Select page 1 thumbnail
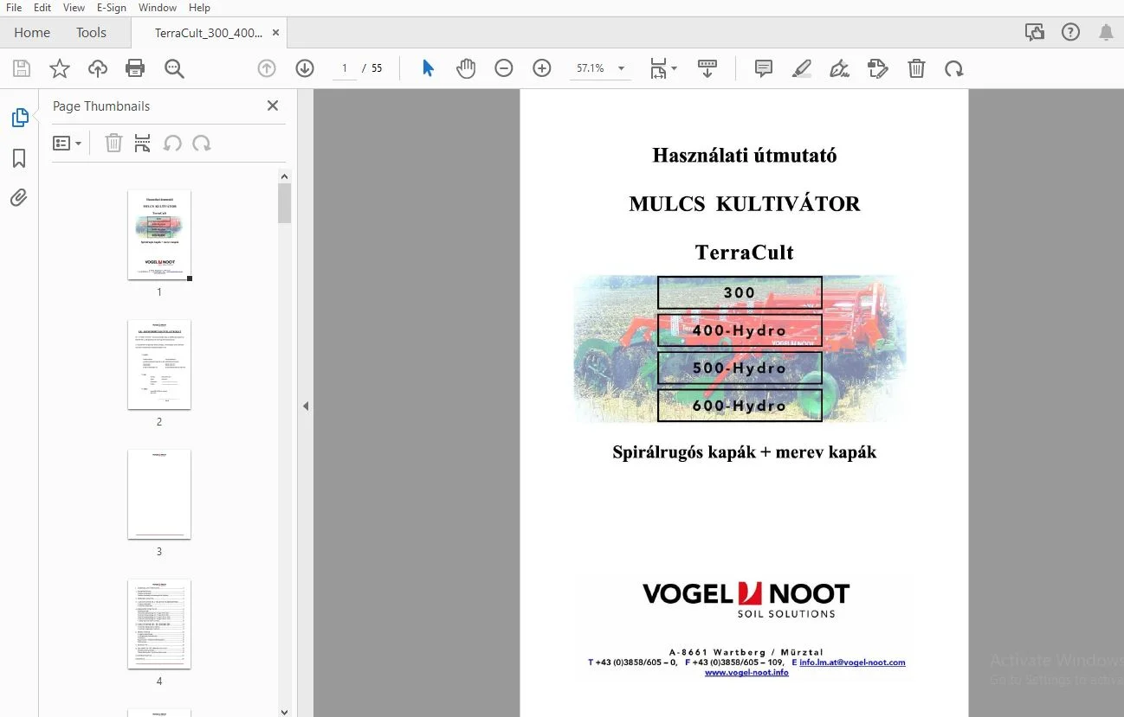Screen dimensions: 1124x717 point(159,234)
